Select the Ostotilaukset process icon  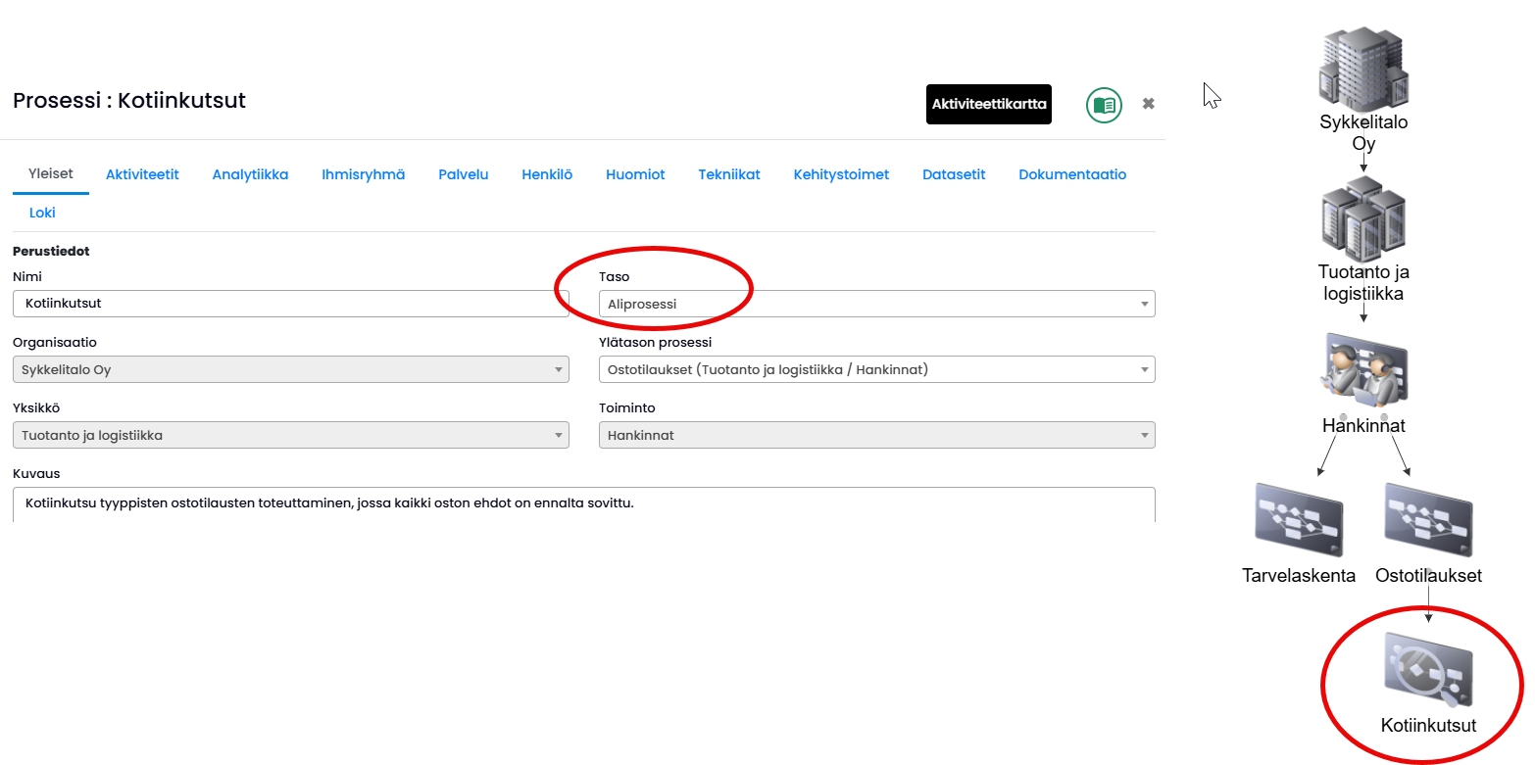tap(1428, 521)
